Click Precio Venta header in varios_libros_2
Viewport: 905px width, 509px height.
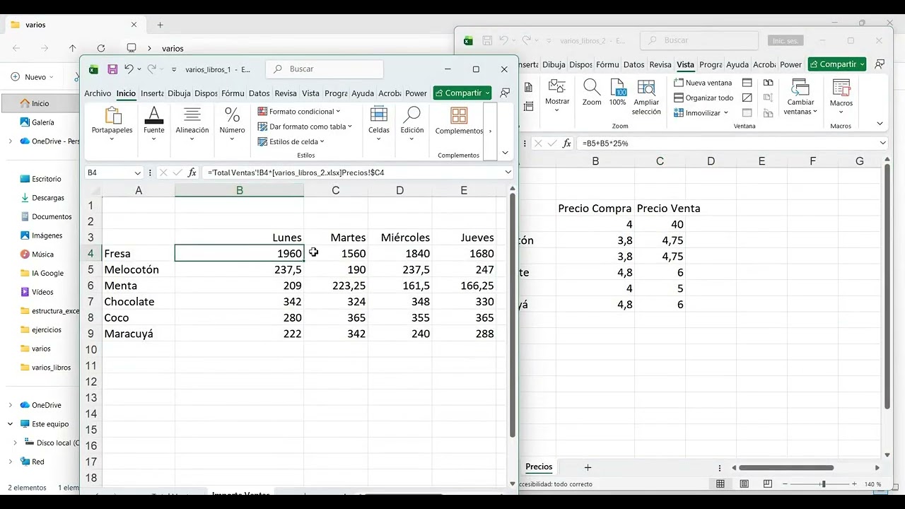pyautogui.click(x=668, y=208)
